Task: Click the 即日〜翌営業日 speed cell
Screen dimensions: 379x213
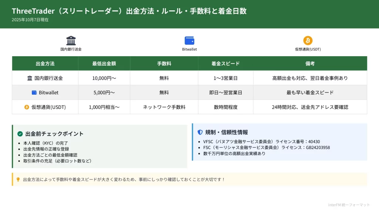Action: 225,92
